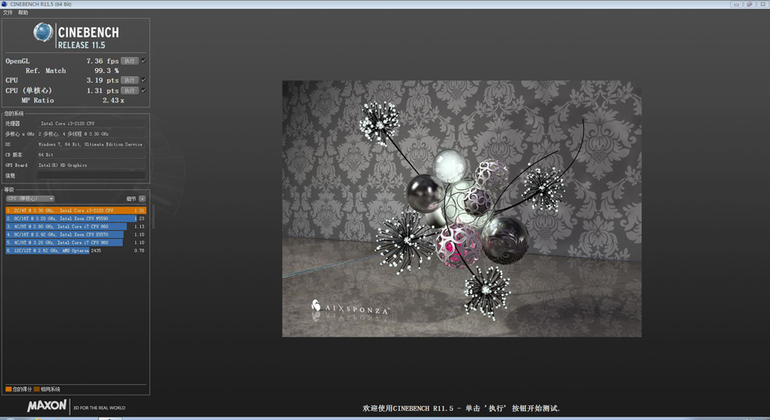Click the Cinebench globe logo icon

pyautogui.click(x=43, y=33)
